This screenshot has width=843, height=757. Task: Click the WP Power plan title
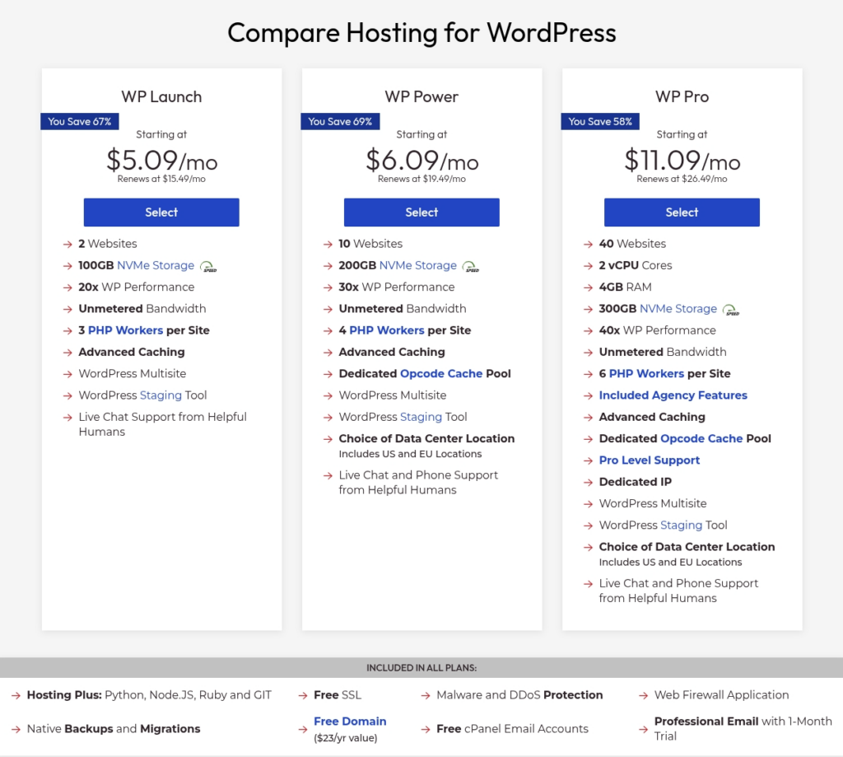coord(421,97)
